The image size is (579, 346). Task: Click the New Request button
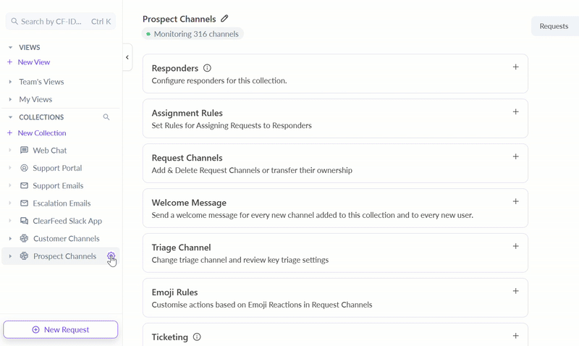coord(61,329)
